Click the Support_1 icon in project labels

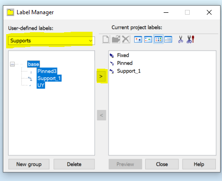pyautogui.click(x=111, y=71)
